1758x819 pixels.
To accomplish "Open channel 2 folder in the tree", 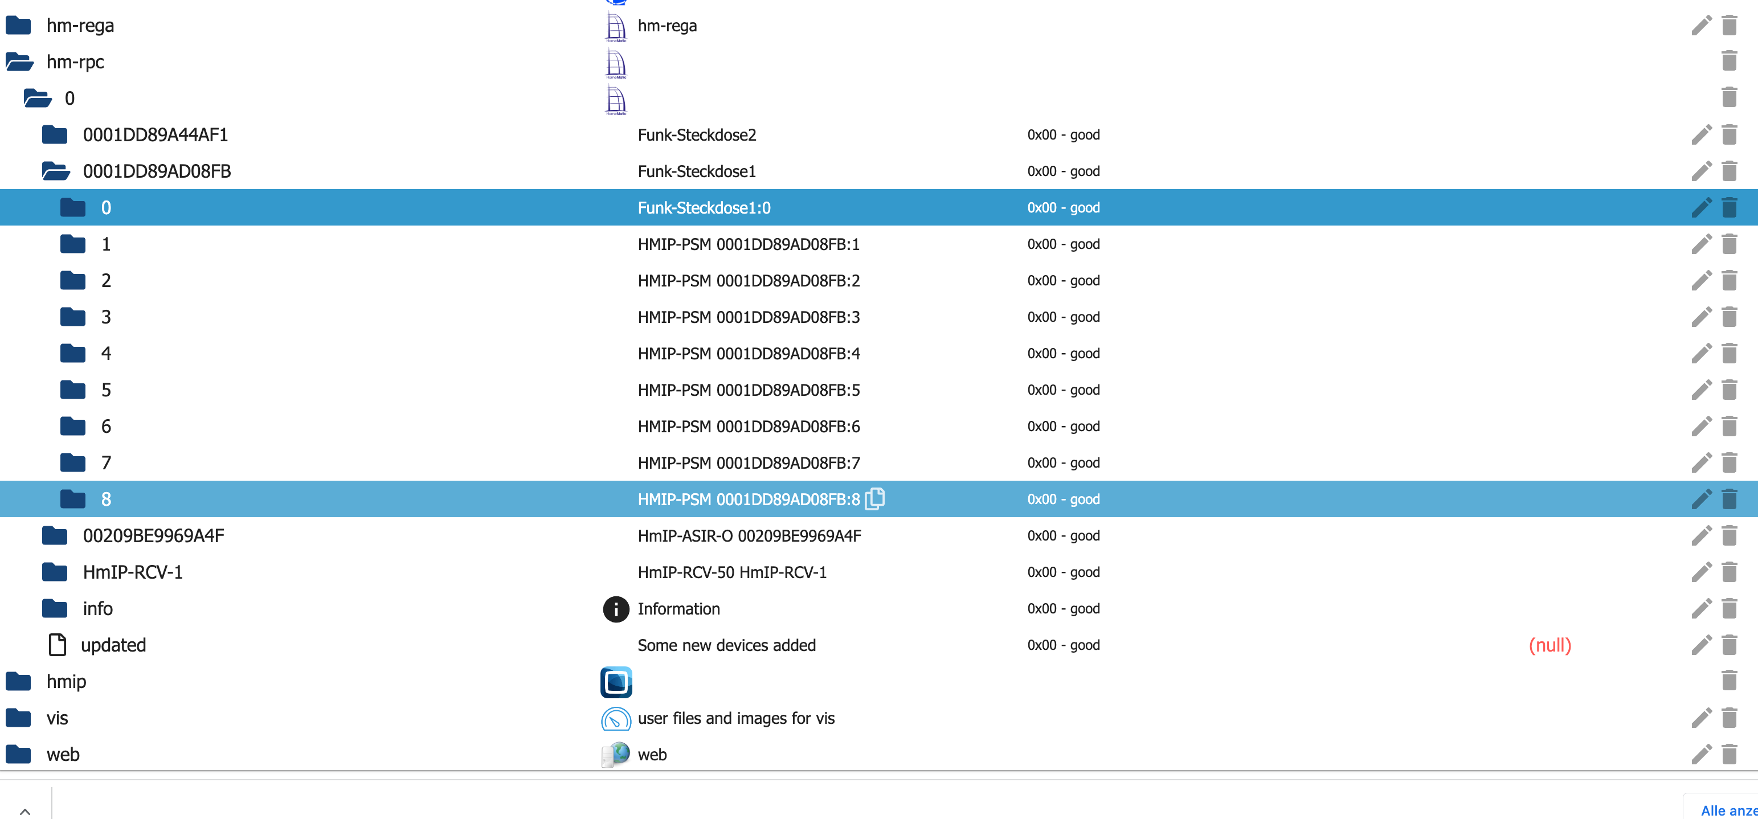I will click(73, 281).
